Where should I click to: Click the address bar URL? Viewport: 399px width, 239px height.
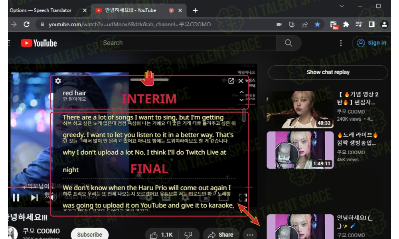tap(130, 24)
